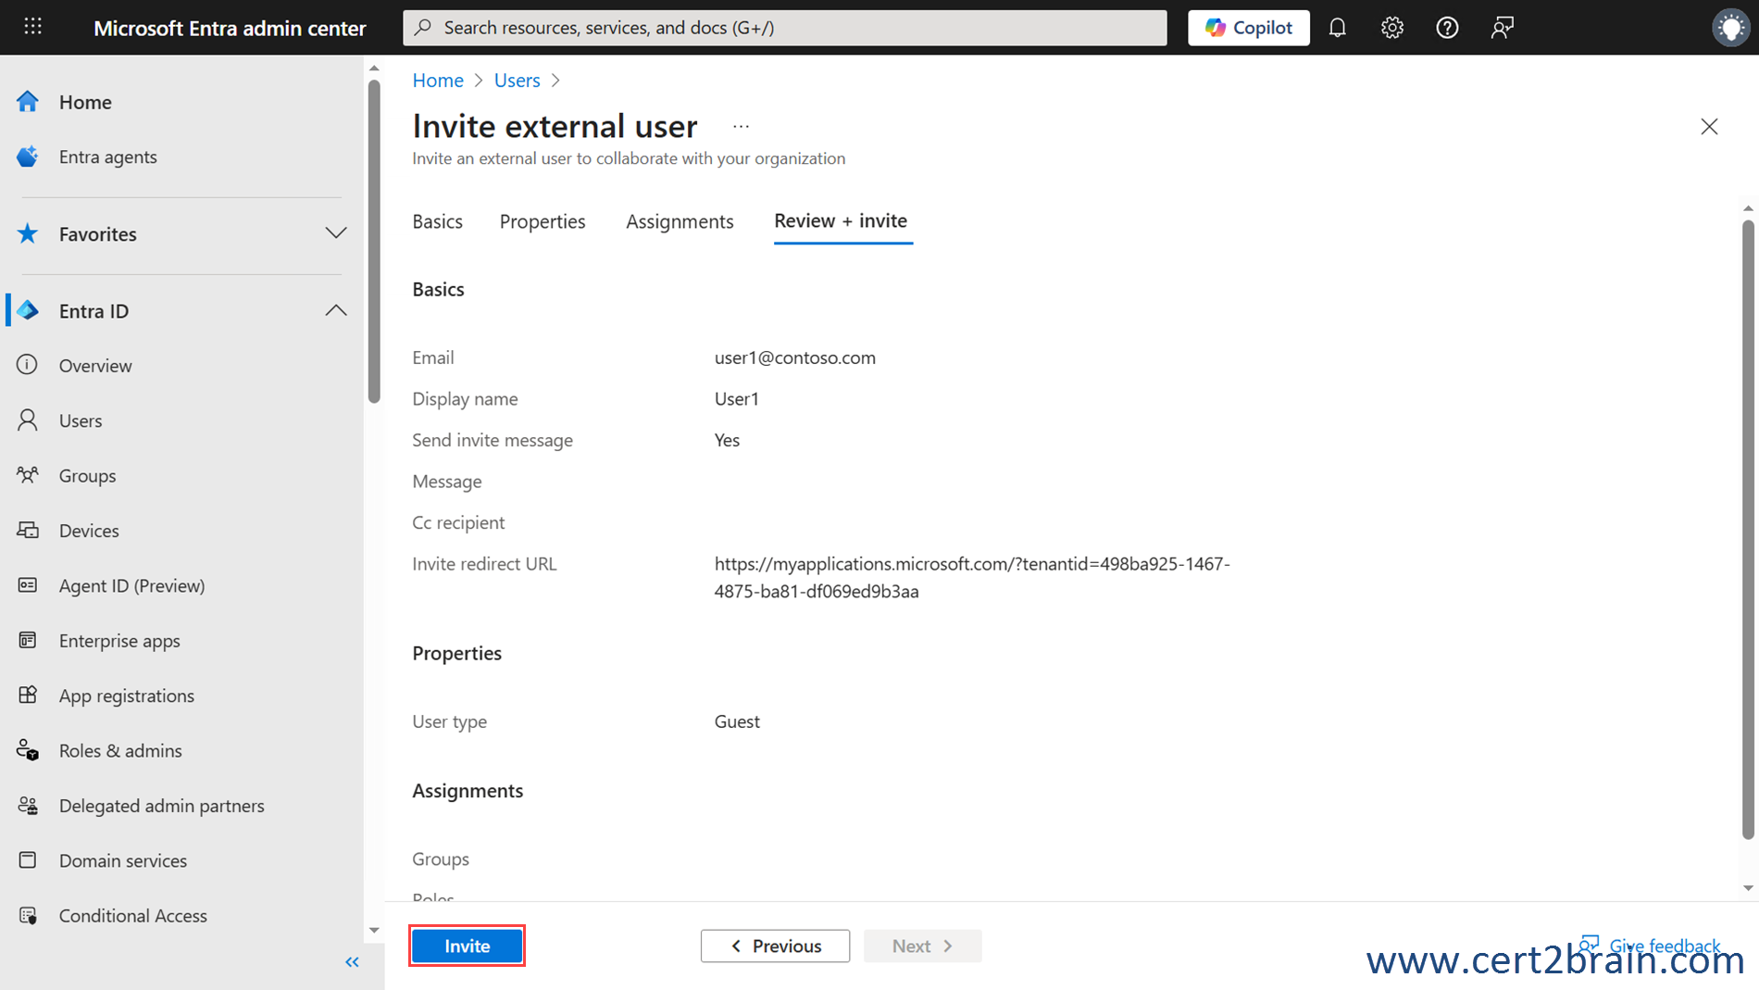Click the help question mark icon
The image size is (1759, 990).
pyautogui.click(x=1446, y=28)
